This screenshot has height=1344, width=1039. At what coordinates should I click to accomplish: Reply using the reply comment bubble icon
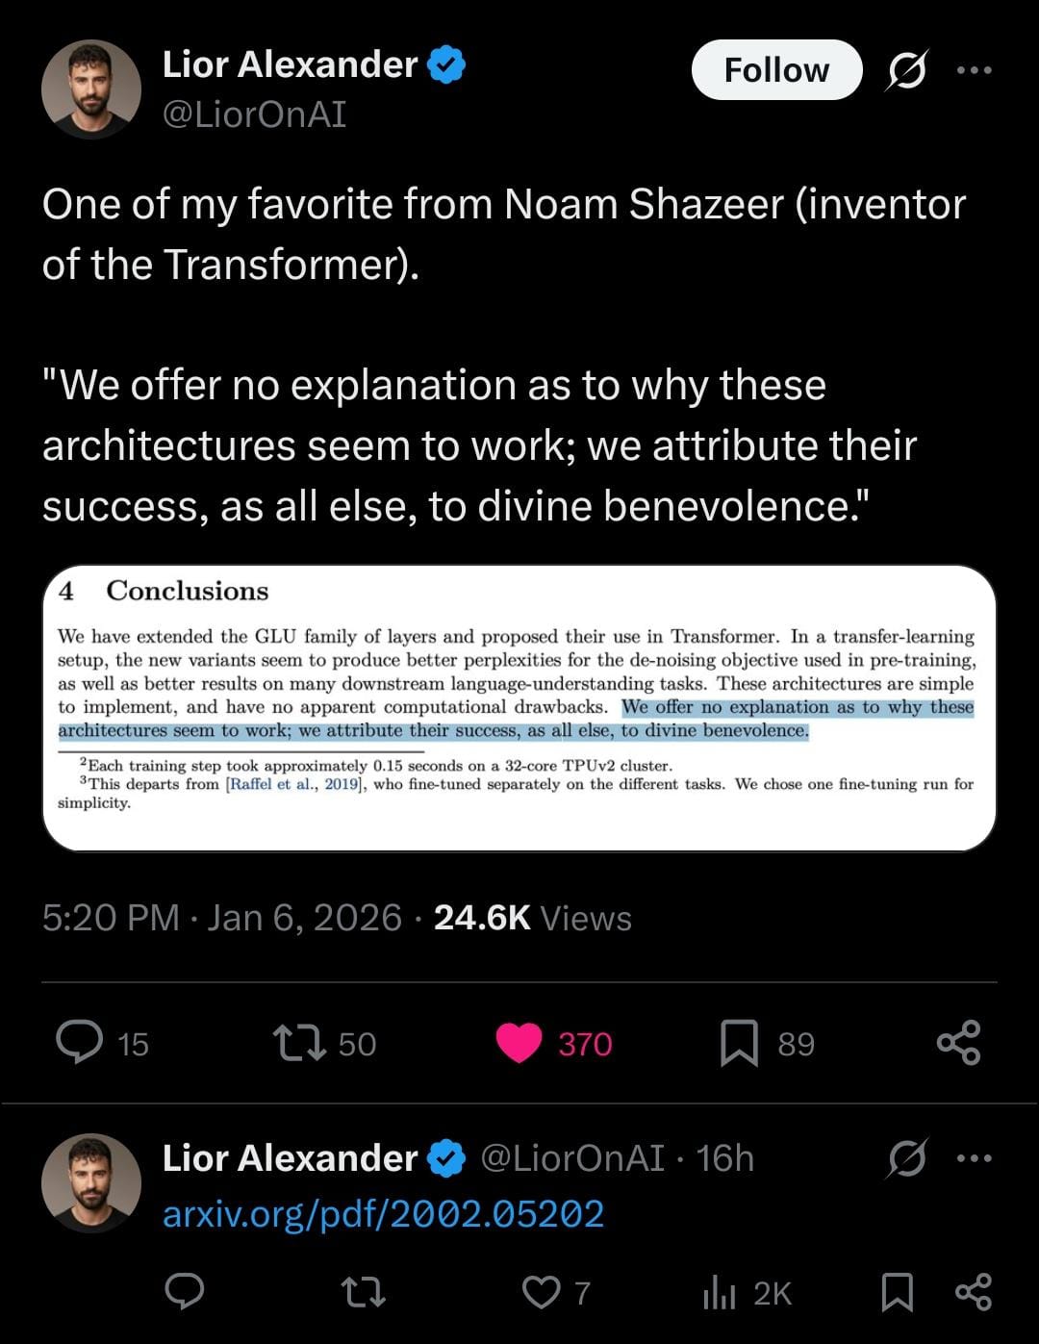(185, 1292)
